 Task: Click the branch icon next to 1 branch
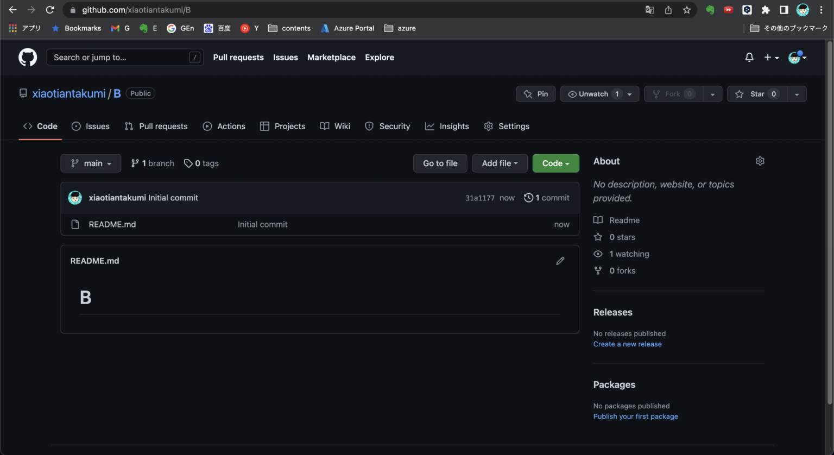(135, 163)
